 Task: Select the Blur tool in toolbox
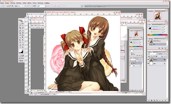(x=20, y=37)
